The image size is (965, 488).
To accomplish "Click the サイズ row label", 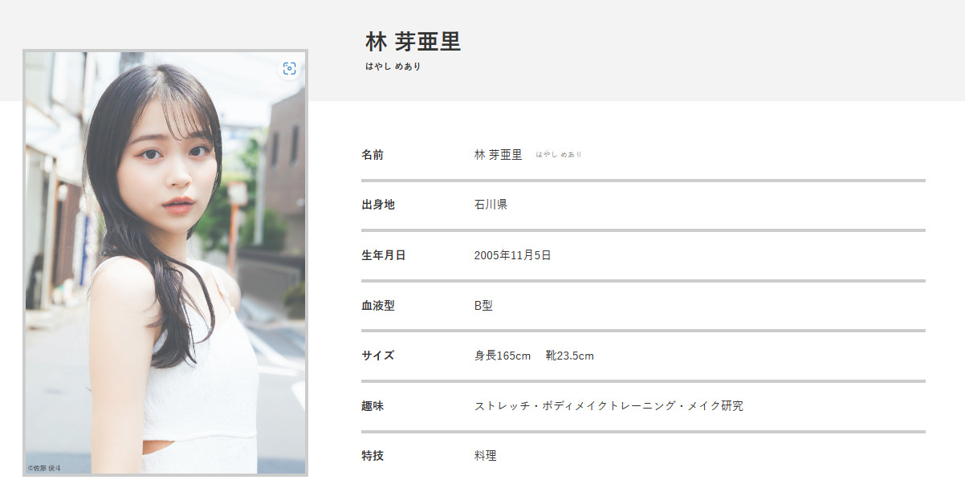I will tap(378, 356).
